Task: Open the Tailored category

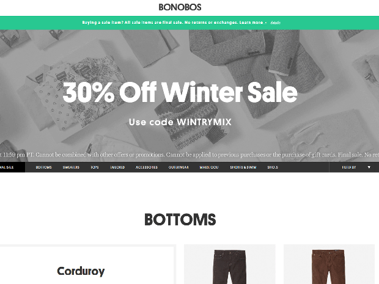Action: pos(117,167)
